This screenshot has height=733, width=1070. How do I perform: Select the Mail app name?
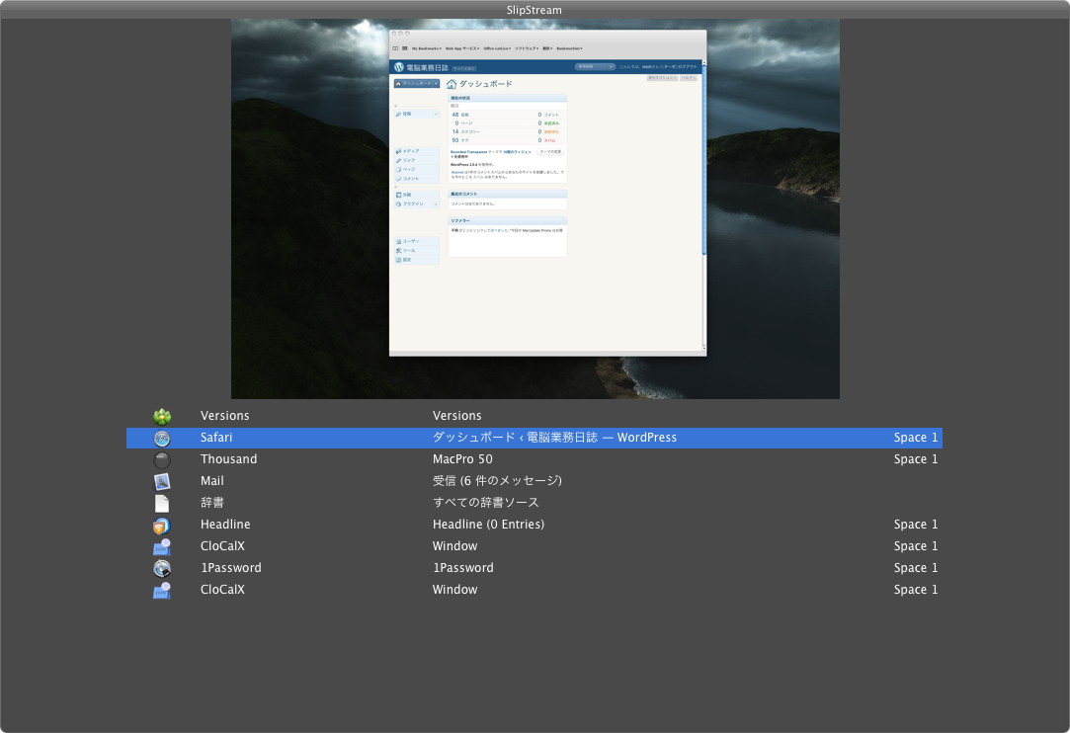coord(212,481)
